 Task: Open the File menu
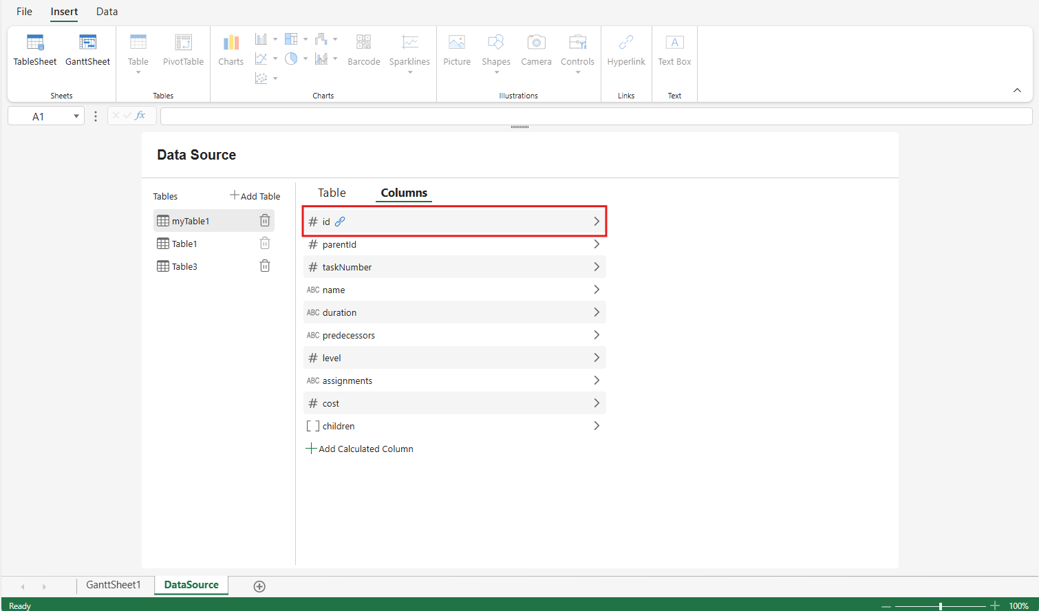coord(24,12)
